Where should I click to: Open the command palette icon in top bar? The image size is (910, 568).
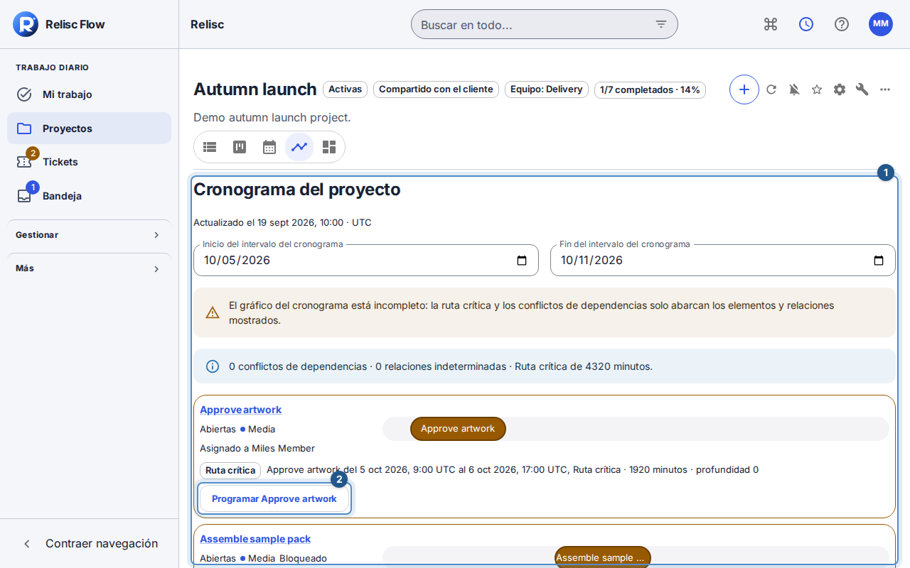(x=771, y=24)
